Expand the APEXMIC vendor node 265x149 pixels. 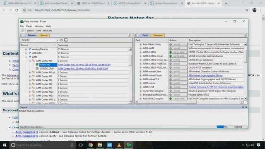point(26,53)
